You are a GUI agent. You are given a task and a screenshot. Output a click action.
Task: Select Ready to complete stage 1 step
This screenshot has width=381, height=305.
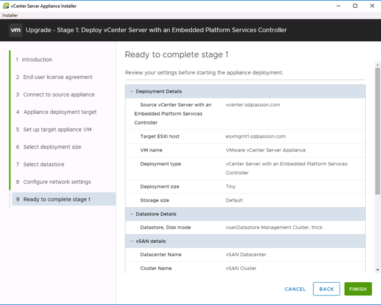click(x=64, y=200)
